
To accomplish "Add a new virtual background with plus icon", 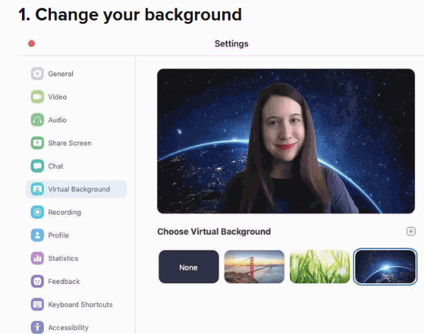I will [x=411, y=232].
